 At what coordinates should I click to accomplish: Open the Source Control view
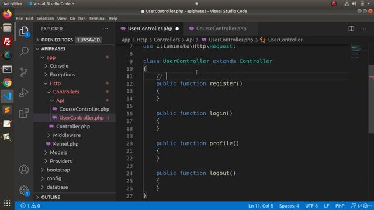click(24, 72)
